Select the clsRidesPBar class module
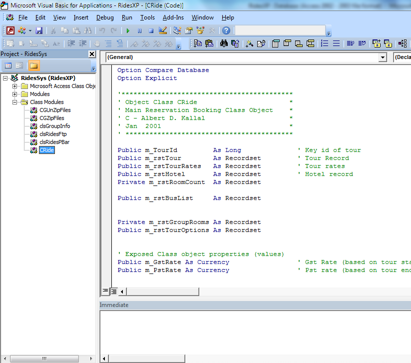The width and height of the screenshot is (411, 363). [x=54, y=142]
